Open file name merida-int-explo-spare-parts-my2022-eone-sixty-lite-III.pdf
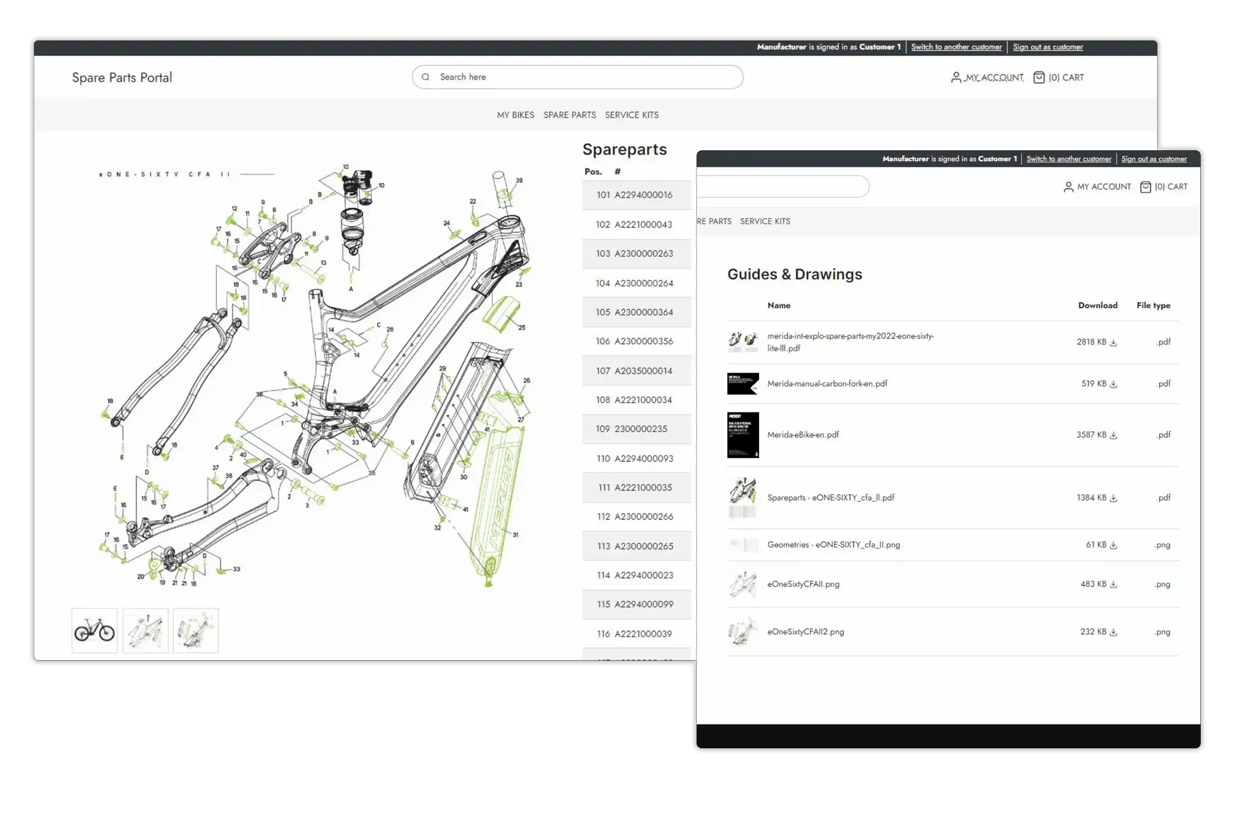Viewport: 1233px width, 822px height. coord(850,342)
